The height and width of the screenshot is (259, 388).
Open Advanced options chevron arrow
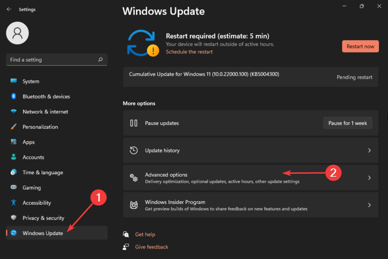point(369,178)
